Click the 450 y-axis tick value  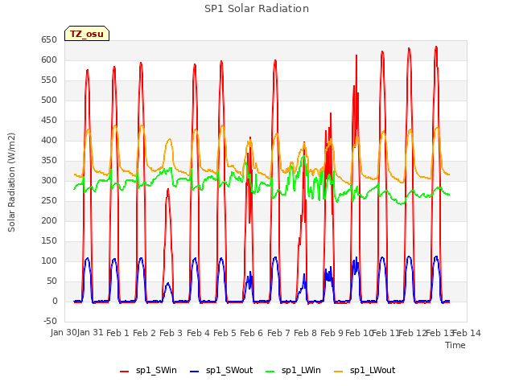pyautogui.click(x=49, y=120)
